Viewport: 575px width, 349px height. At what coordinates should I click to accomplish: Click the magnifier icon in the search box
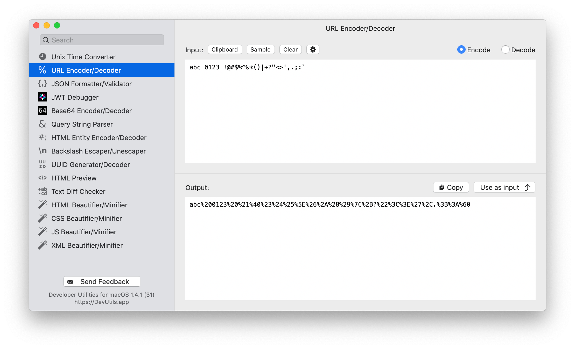pyautogui.click(x=46, y=40)
